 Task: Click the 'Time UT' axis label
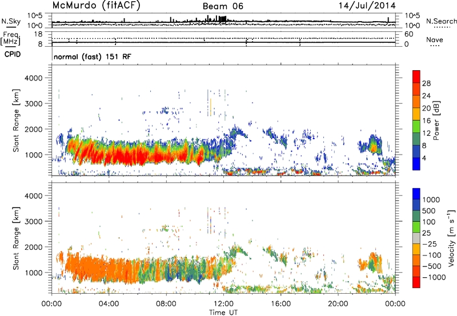coord(223,313)
